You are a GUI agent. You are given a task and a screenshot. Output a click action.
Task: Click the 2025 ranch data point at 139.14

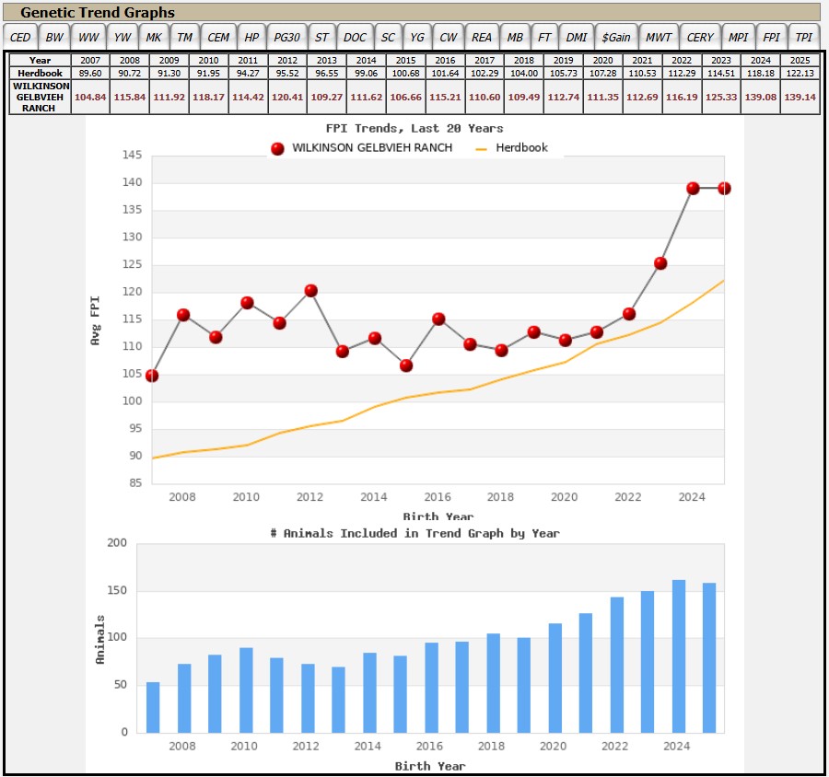(724, 188)
